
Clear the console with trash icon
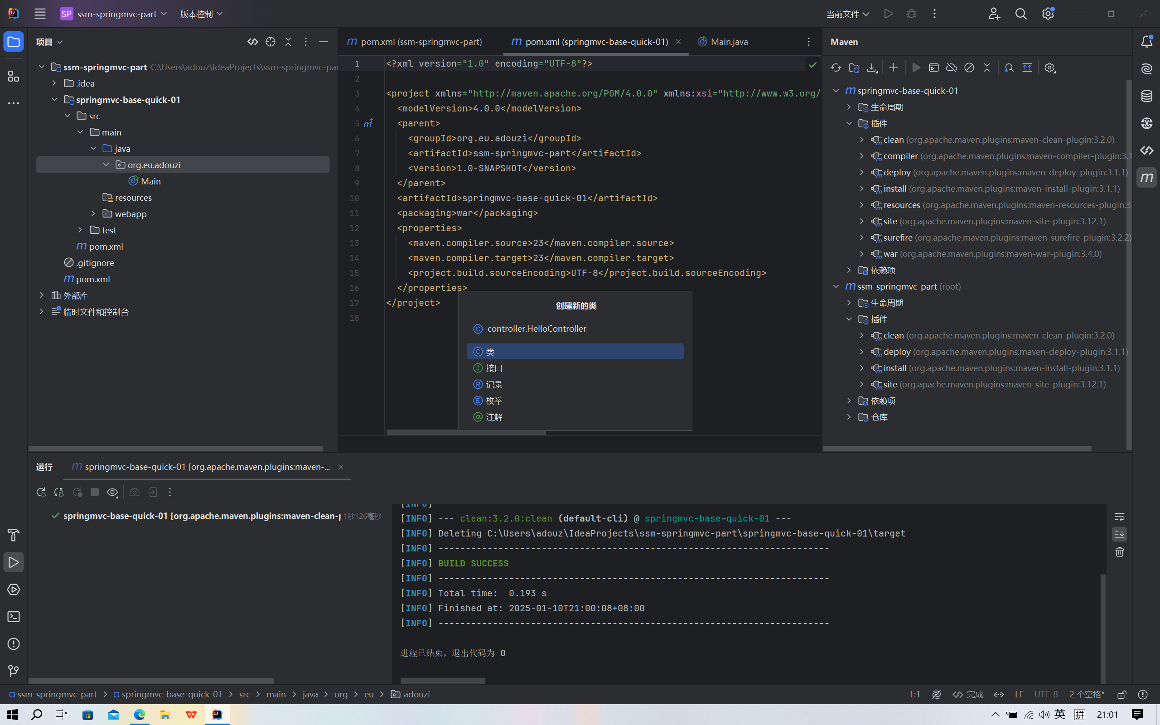pos(1119,552)
